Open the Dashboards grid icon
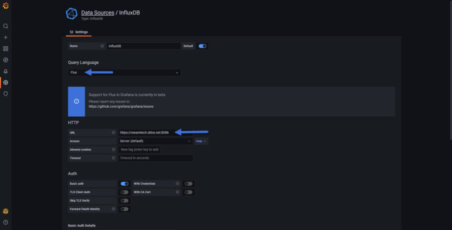The image size is (452, 230). click(5, 49)
